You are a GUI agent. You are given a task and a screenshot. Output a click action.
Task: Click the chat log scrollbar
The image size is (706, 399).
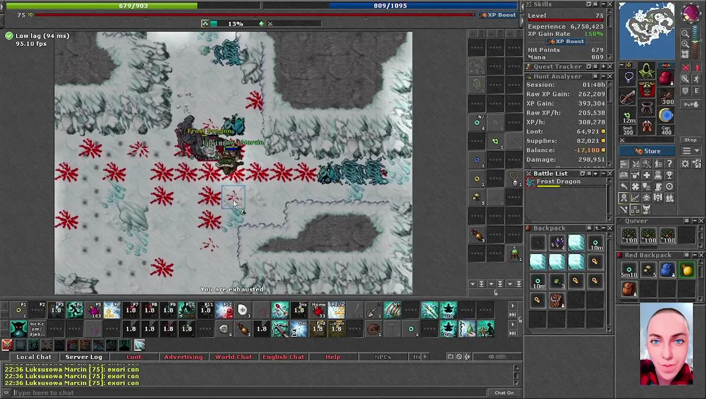[517, 375]
